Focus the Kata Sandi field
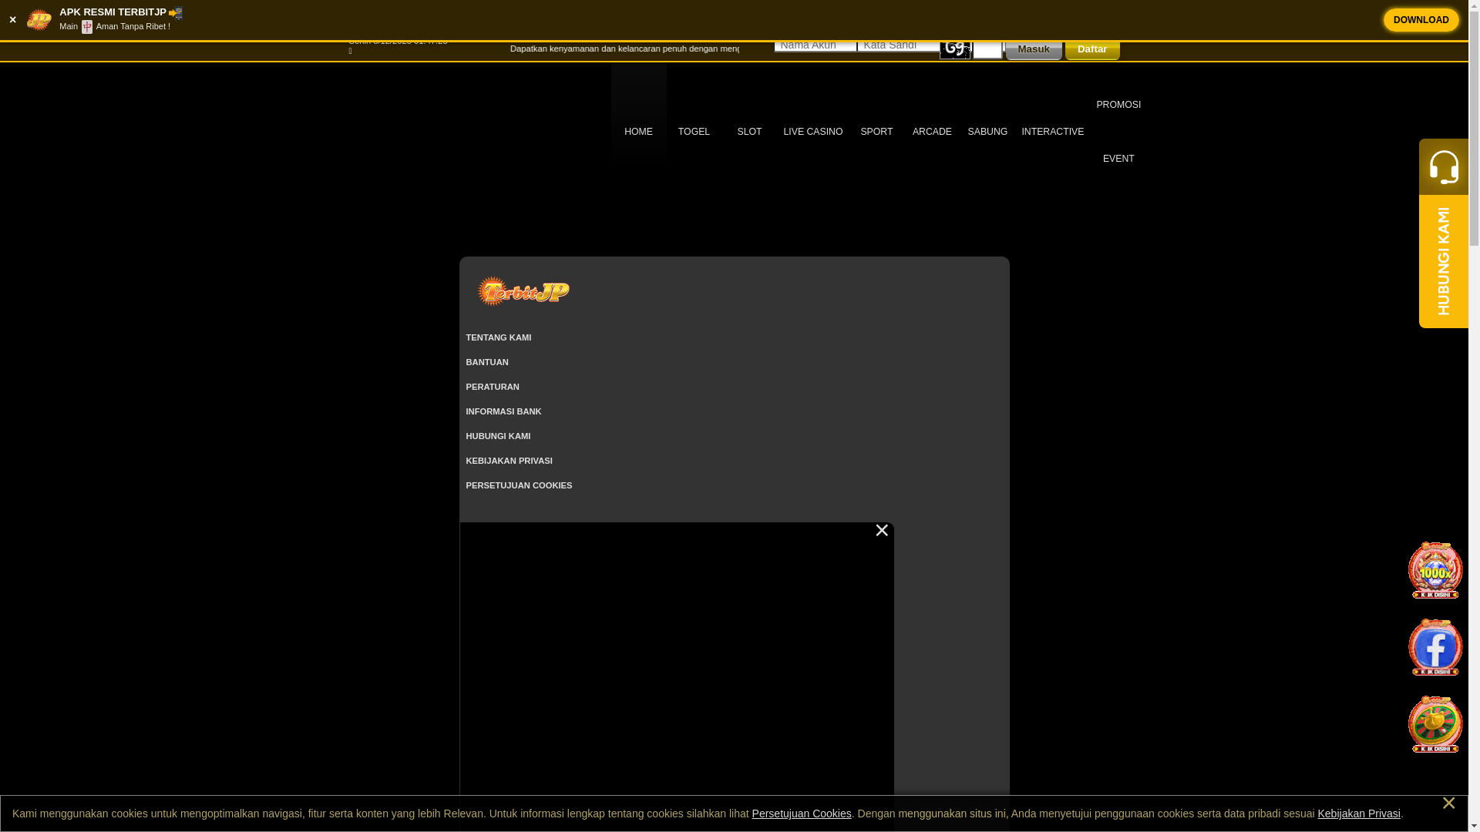1480x832 pixels. 899,45
